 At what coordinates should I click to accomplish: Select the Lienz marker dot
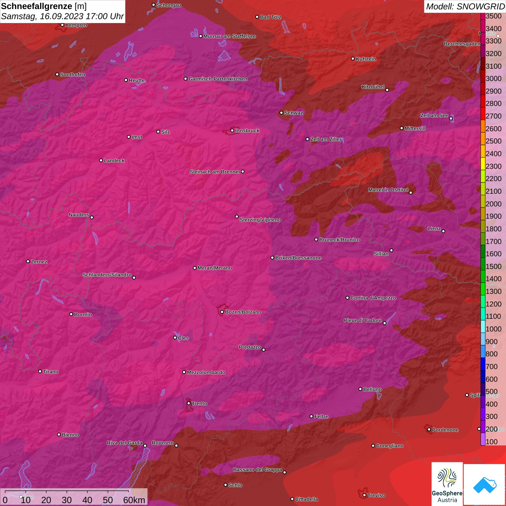point(443,231)
